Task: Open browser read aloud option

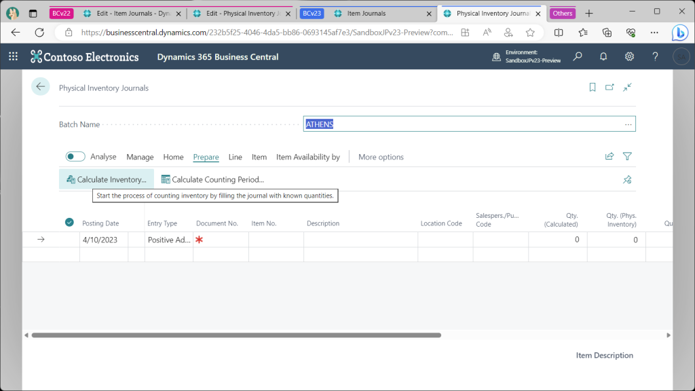Action: pyautogui.click(x=487, y=33)
